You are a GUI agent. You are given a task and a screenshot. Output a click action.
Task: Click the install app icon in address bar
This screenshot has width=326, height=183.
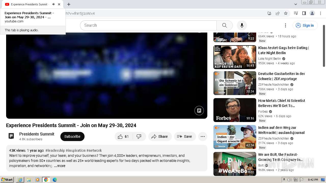(x=269, y=13)
